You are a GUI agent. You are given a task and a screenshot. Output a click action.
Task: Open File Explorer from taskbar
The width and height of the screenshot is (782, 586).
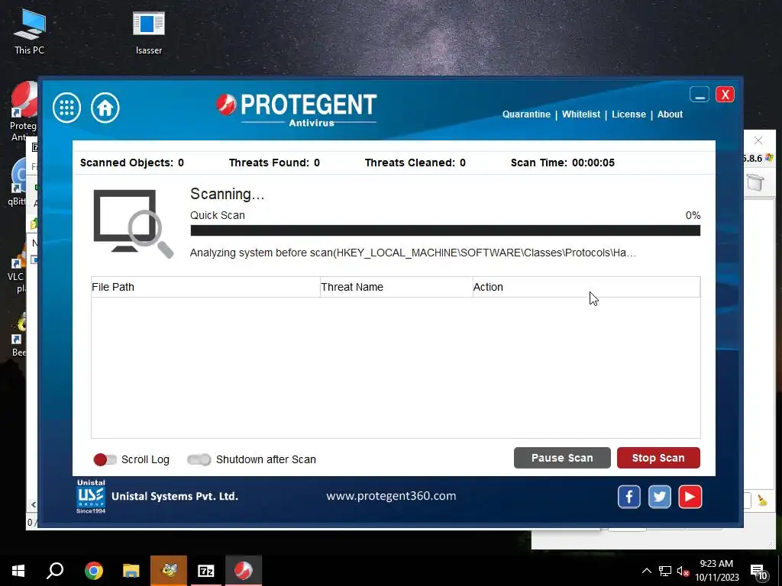click(x=131, y=571)
